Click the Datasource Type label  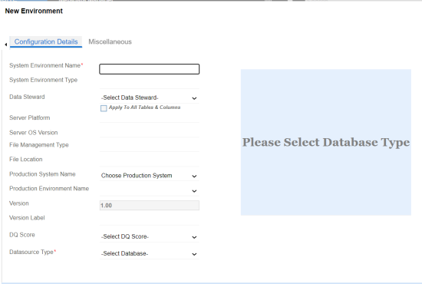tap(31, 252)
